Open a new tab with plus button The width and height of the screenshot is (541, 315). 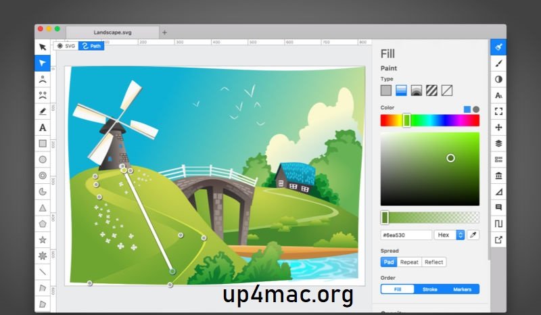tap(164, 32)
